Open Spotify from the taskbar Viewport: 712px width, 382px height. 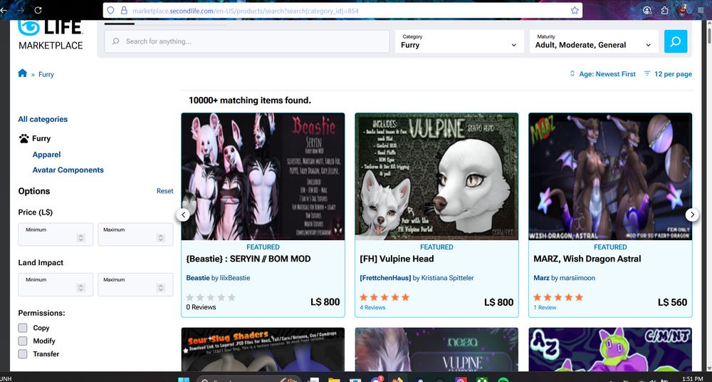(503, 380)
